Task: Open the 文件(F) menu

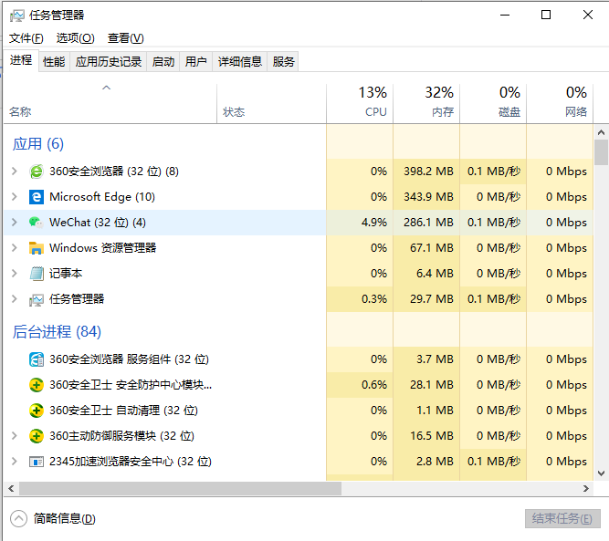Action: point(26,38)
